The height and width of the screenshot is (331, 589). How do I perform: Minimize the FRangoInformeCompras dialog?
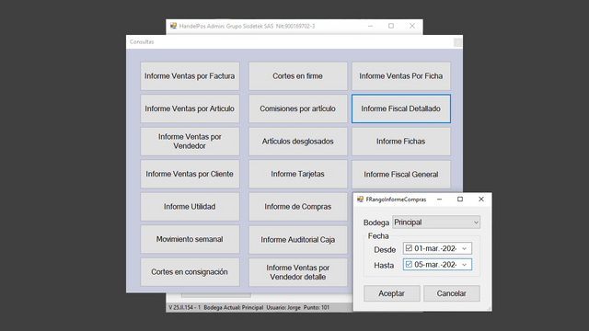(439, 200)
